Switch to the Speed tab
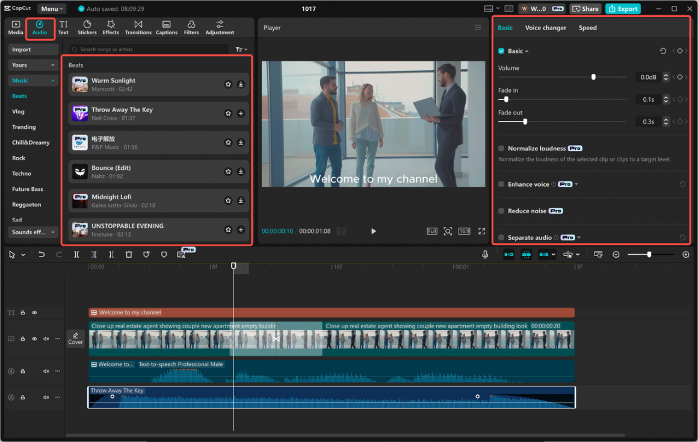The width and height of the screenshot is (698, 442). [587, 28]
